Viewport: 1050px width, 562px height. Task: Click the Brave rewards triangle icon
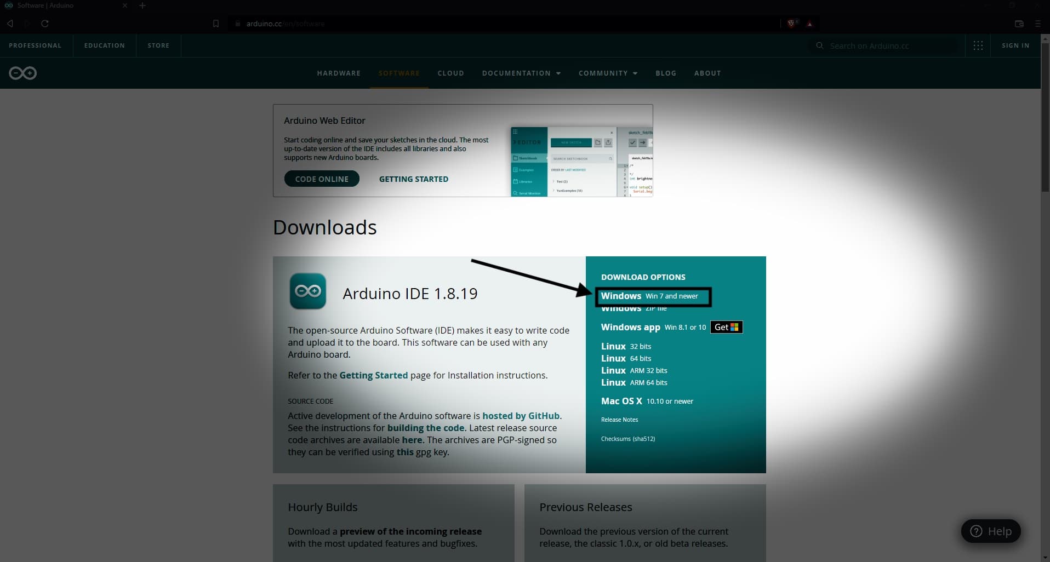tap(809, 24)
